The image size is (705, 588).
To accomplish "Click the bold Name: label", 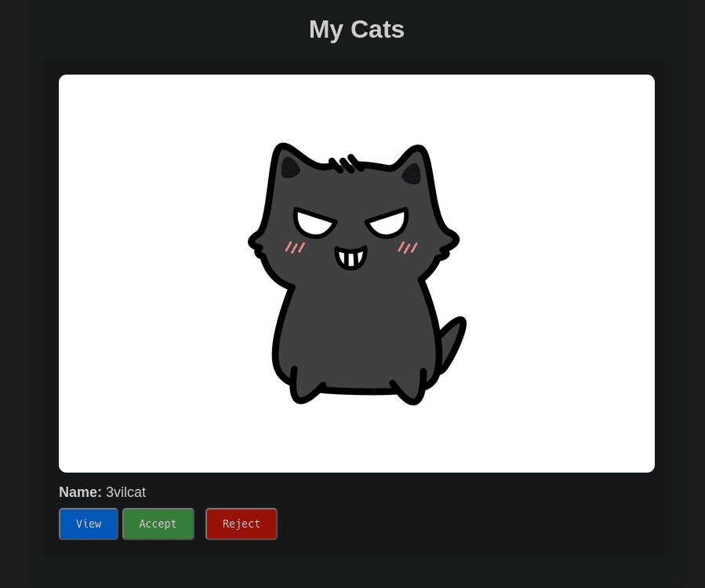I will (80, 492).
